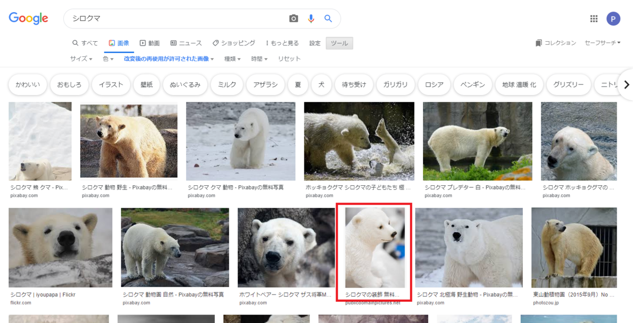Switch to ショッピング tab

coord(234,43)
